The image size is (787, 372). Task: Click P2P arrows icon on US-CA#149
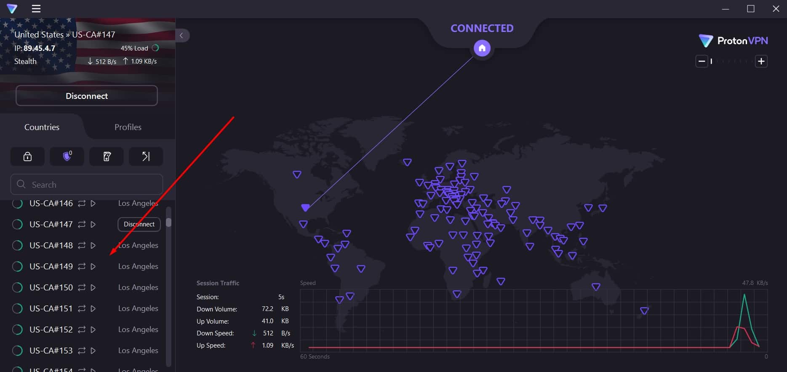click(82, 266)
